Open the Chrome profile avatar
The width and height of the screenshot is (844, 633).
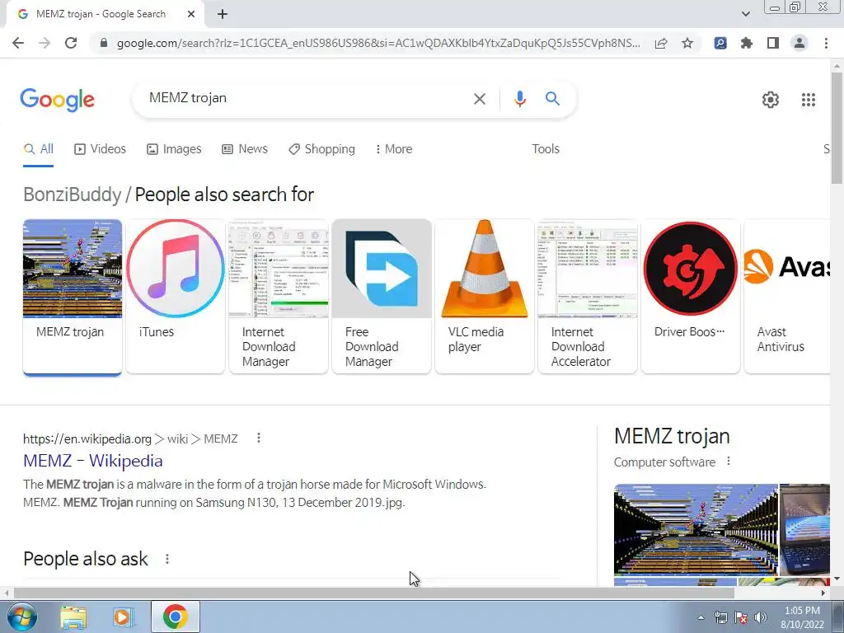(x=799, y=43)
